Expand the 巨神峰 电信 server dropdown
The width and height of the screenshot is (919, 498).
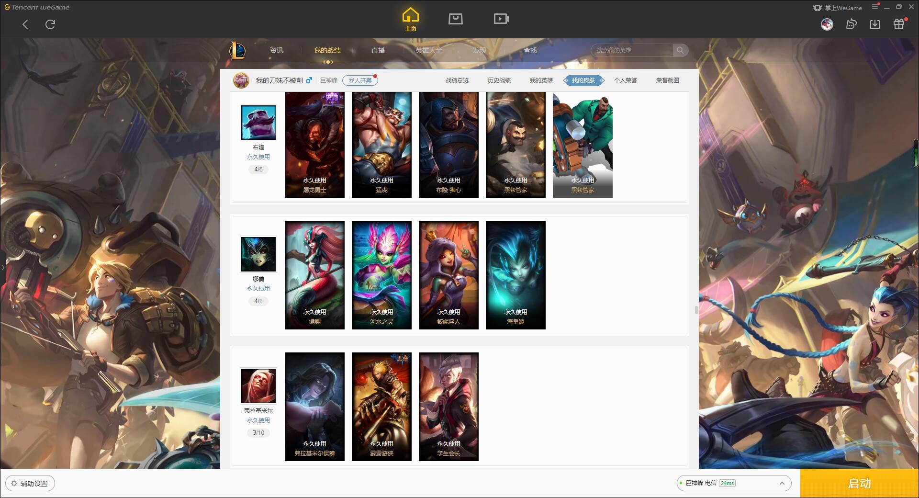pyautogui.click(x=734, y=483)
